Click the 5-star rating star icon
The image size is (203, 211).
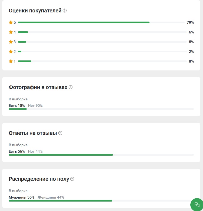coord(11,22)
